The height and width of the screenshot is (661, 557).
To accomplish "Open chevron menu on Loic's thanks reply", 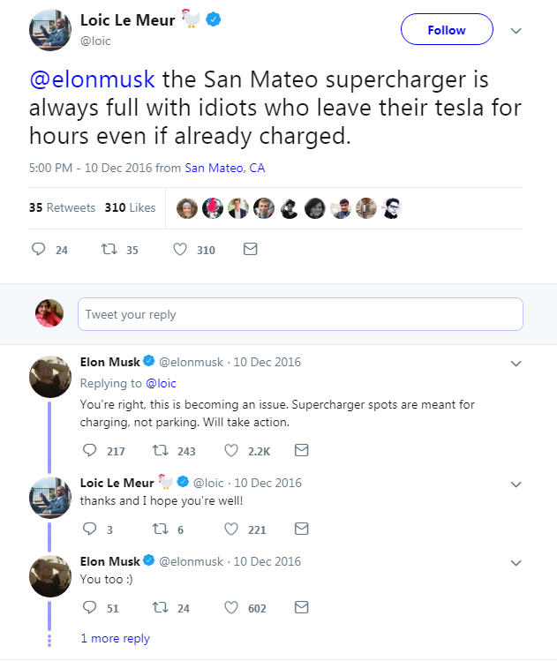I will [x=517, y=484].
